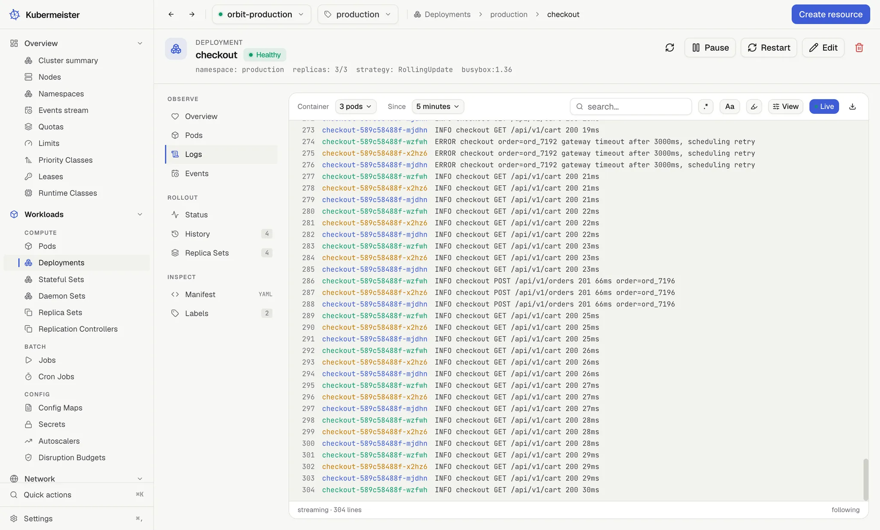Screen dimensions: 880x530
Task: Open rollout Status tab
Action: pyautogui.click(x=221, y=215)
